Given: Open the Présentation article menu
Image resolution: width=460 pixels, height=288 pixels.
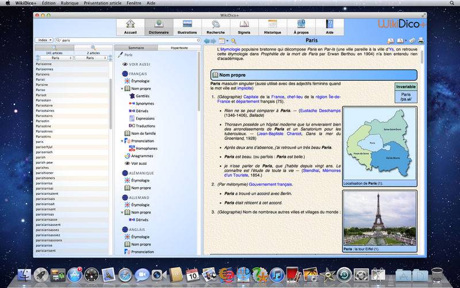Looking at the screenshot, I should click(x=103, y=3).
